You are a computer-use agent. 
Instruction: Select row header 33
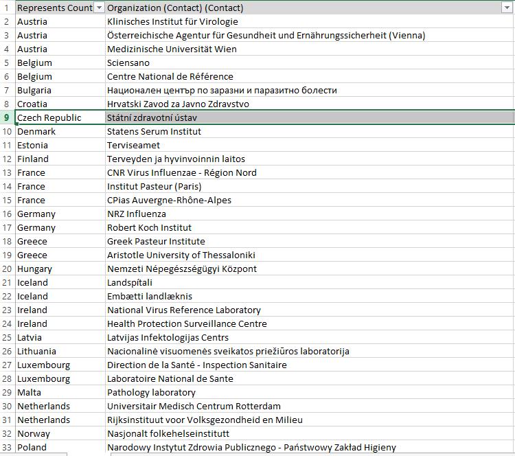click(x=8, y=447)
